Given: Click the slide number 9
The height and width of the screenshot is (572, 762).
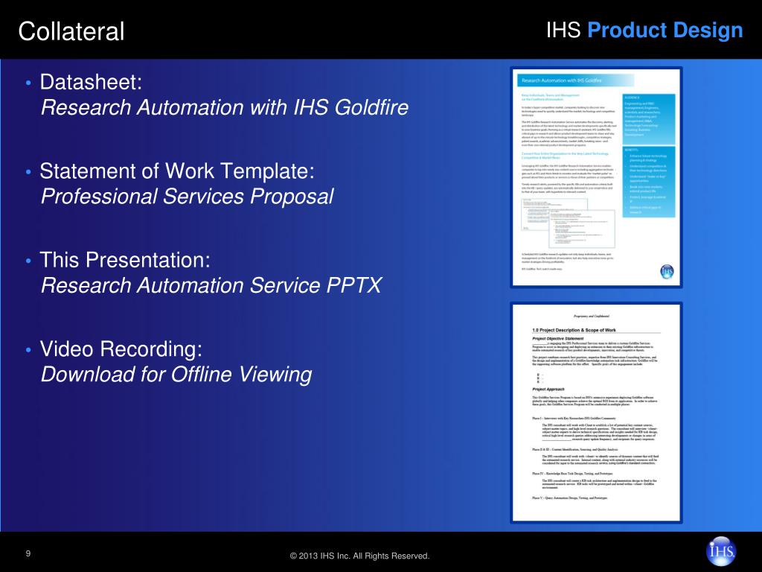Looking at the screenshot, I should coord(28,553).
